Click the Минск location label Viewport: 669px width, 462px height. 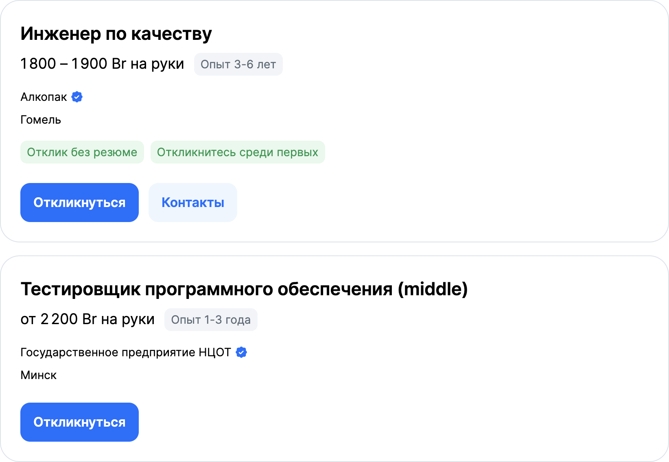click(x=38, y=375)
